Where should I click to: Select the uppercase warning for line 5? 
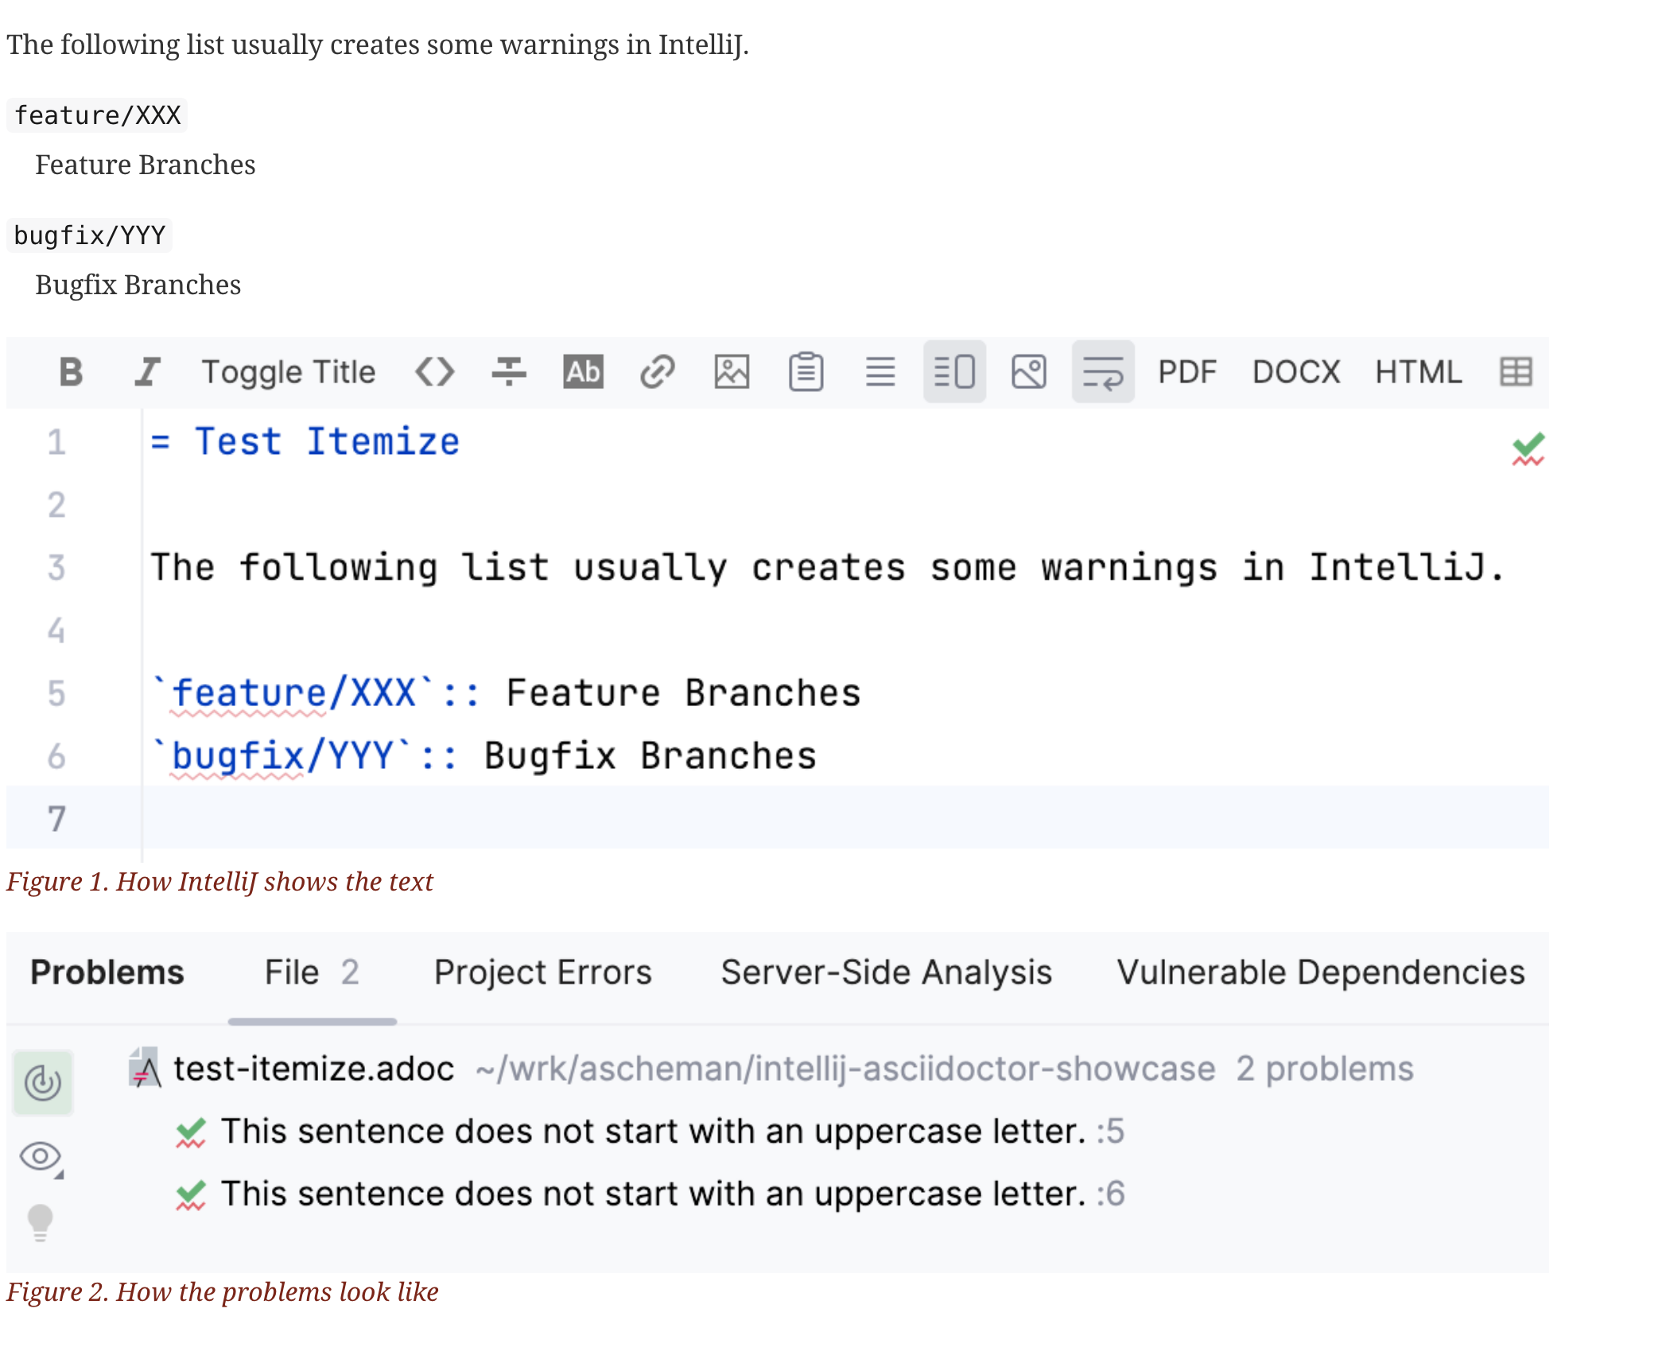[652, 1132]
